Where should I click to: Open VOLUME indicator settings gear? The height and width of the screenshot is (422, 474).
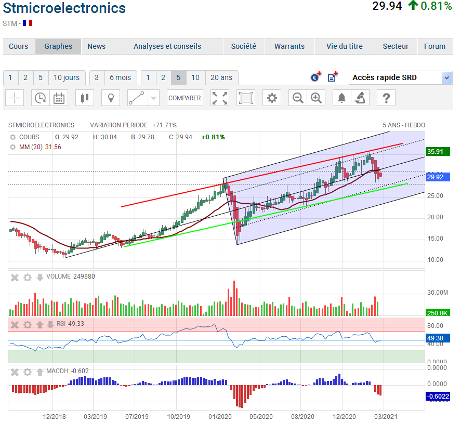coord(28,277)
